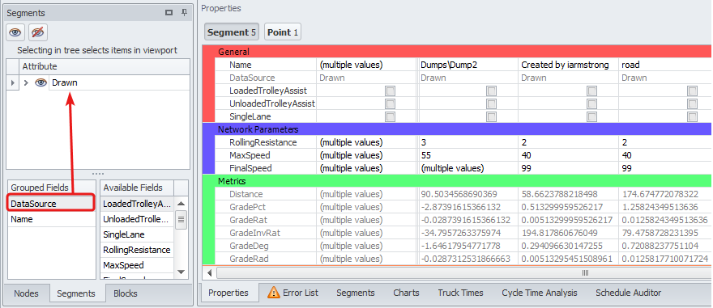
Task: Toggle LoadedTrolleyAssist checkbox for Dumps\Dump2
Action: (x=491, y=91)
